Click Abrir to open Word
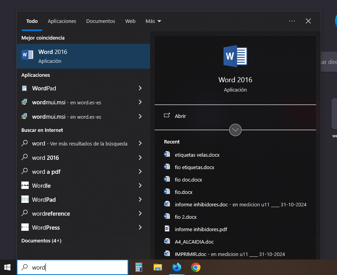Screen dimensions: 337x275 tap(180, 116)
